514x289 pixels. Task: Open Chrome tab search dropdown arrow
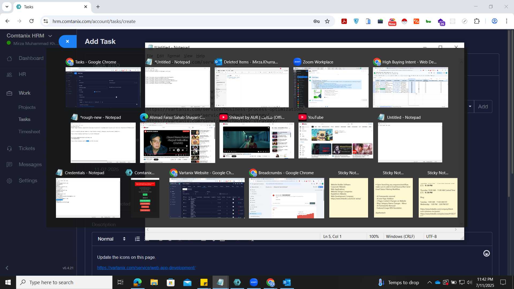(7, 7)
